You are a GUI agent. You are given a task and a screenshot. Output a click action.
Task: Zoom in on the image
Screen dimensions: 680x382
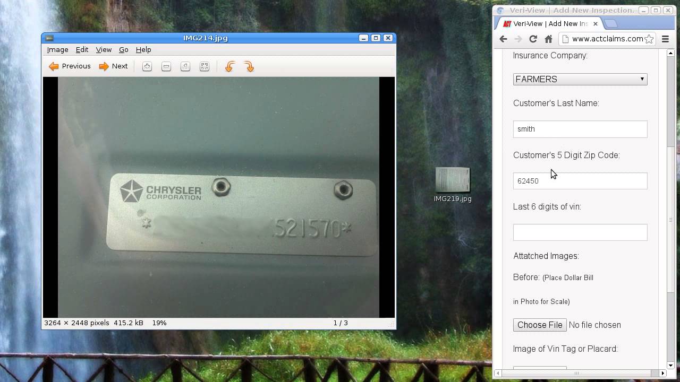[x=147, y=66]
